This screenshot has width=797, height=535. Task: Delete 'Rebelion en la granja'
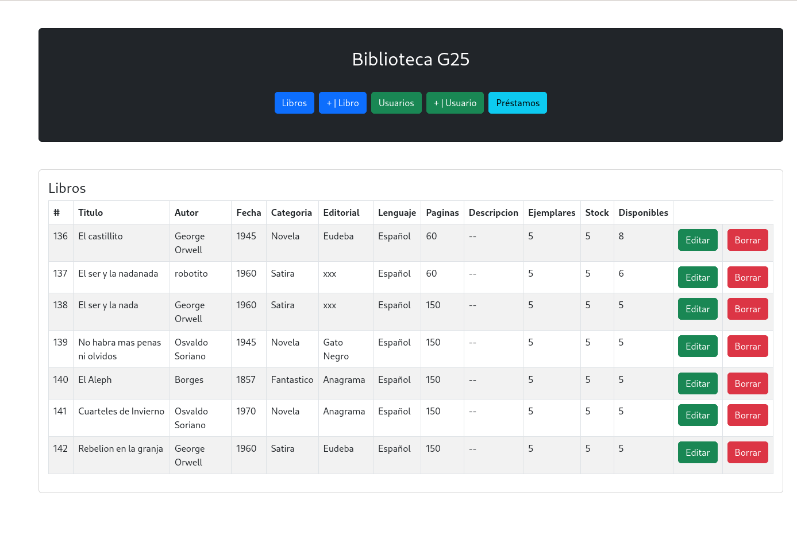748,452
